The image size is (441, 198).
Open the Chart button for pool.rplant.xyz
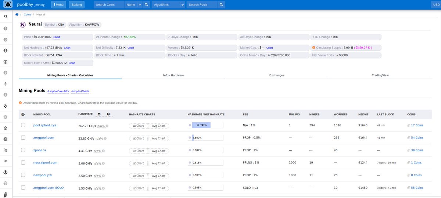[138, 126]
